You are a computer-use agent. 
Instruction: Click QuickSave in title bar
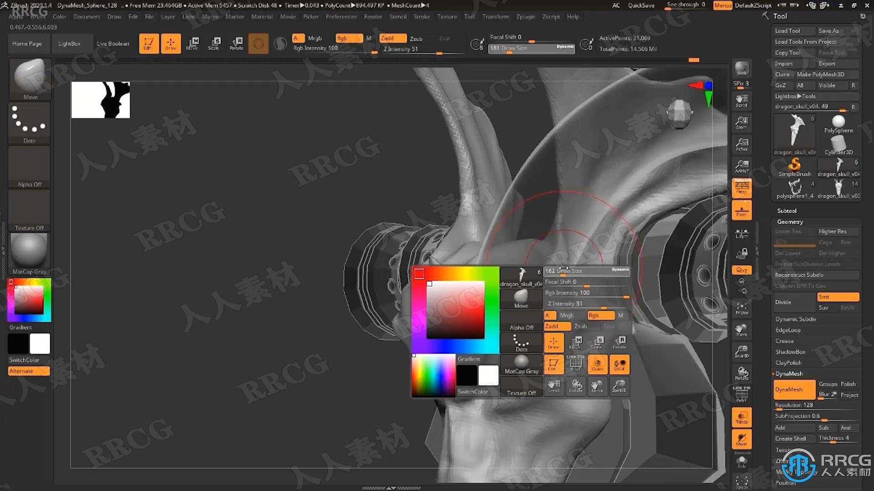(x=641, y=5)
